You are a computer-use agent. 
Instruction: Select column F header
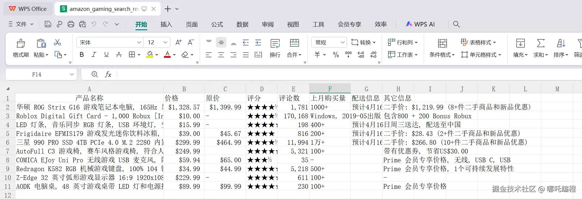pos(330,89)
